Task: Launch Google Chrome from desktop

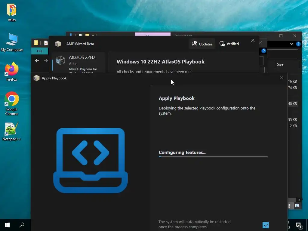Action: (x=12, y=103)
